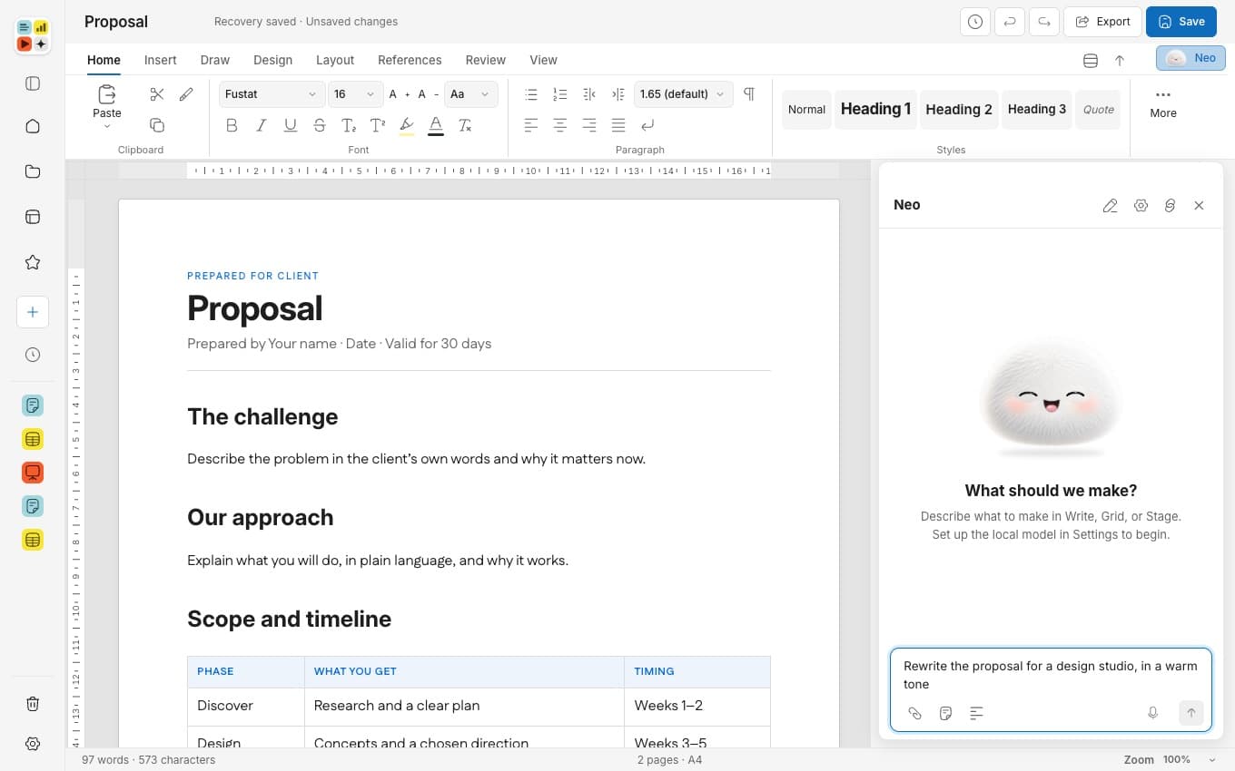Select the Format Painter brush icon
The image size is (1235, 771).
pos(186,94)
